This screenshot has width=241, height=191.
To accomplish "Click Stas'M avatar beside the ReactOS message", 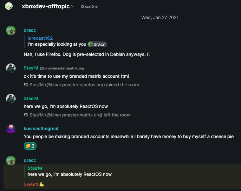I will point(11,99).
